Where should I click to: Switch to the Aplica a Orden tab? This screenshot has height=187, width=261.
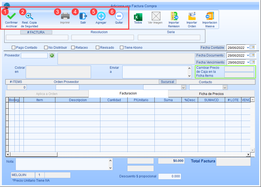[x=47, y=94]
